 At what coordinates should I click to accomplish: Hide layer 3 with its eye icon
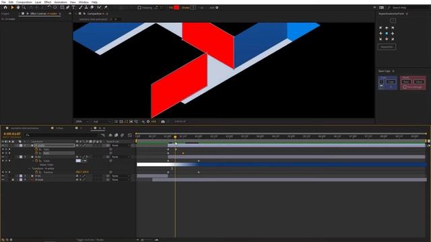pyautogui.click(x=3, y=176)
